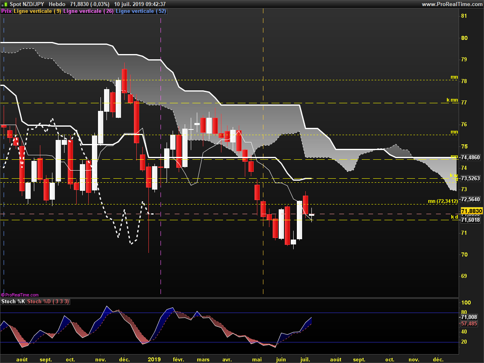The image size is (484, 363).
Task: Click the Hebdo timeframe label
Action: [x=57, y=4]
